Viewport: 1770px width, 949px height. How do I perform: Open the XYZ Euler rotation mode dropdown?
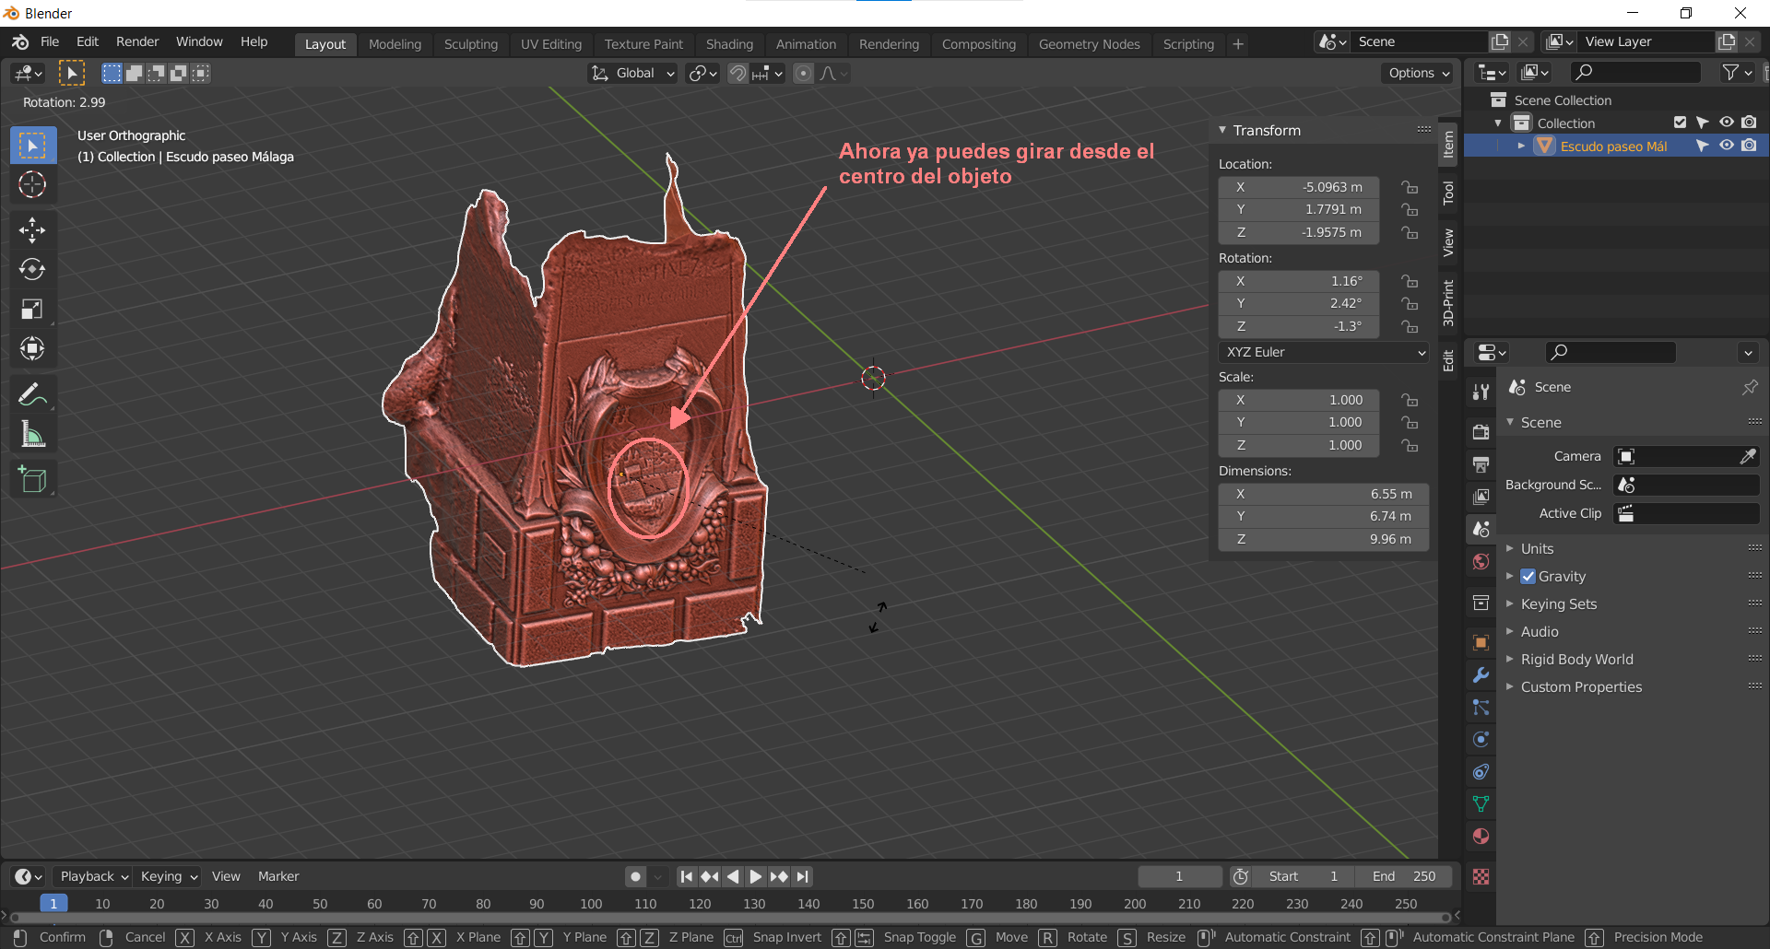1325,352
